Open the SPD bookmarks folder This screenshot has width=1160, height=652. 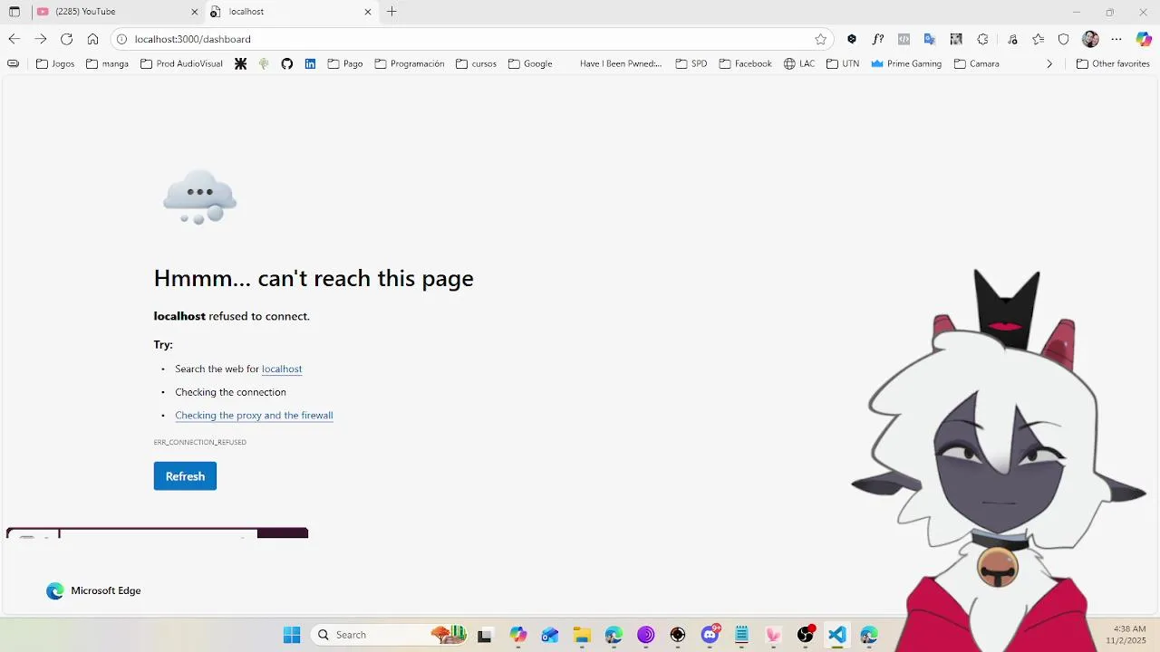[691, 63]
